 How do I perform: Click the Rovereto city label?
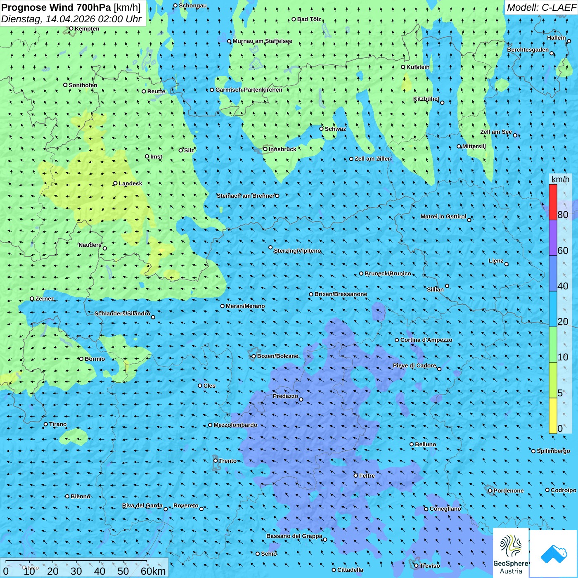pyautogui.click(x=186, y=505)
